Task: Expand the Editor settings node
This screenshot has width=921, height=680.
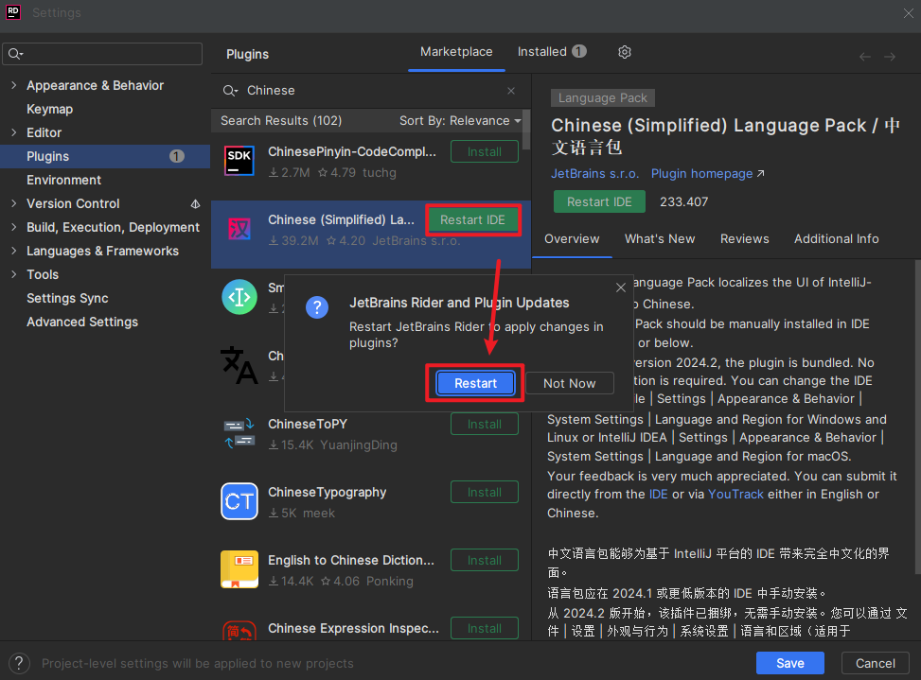Action: 14,132
